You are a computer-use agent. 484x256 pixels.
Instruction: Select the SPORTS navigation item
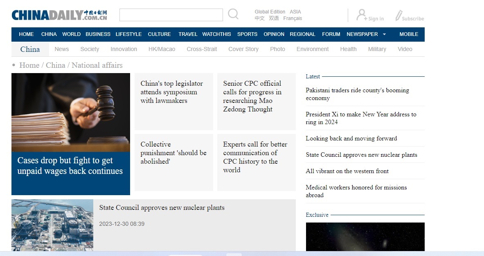pyautogui.click(x=247, y=34)
